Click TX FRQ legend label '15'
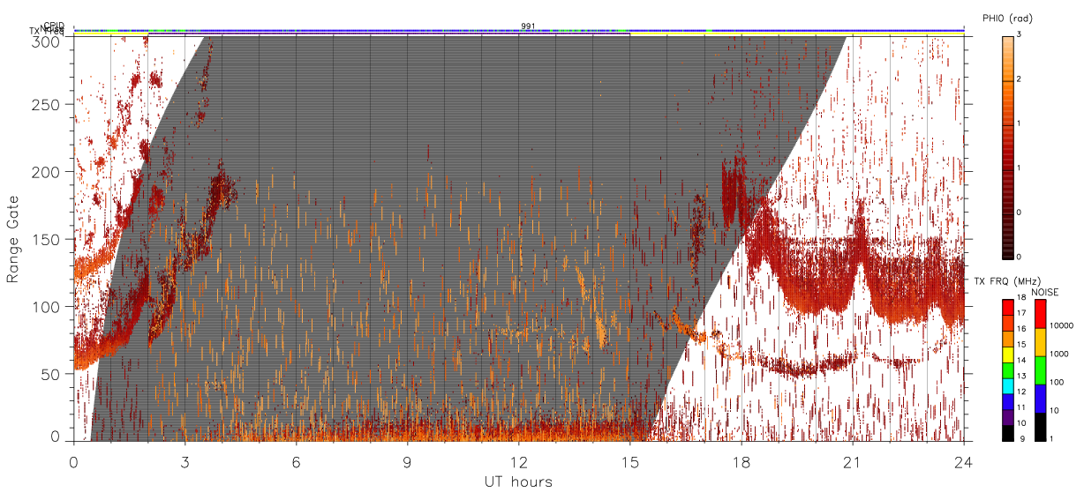The width and height of the screenshot is (1084, 500). [1022, 345]
